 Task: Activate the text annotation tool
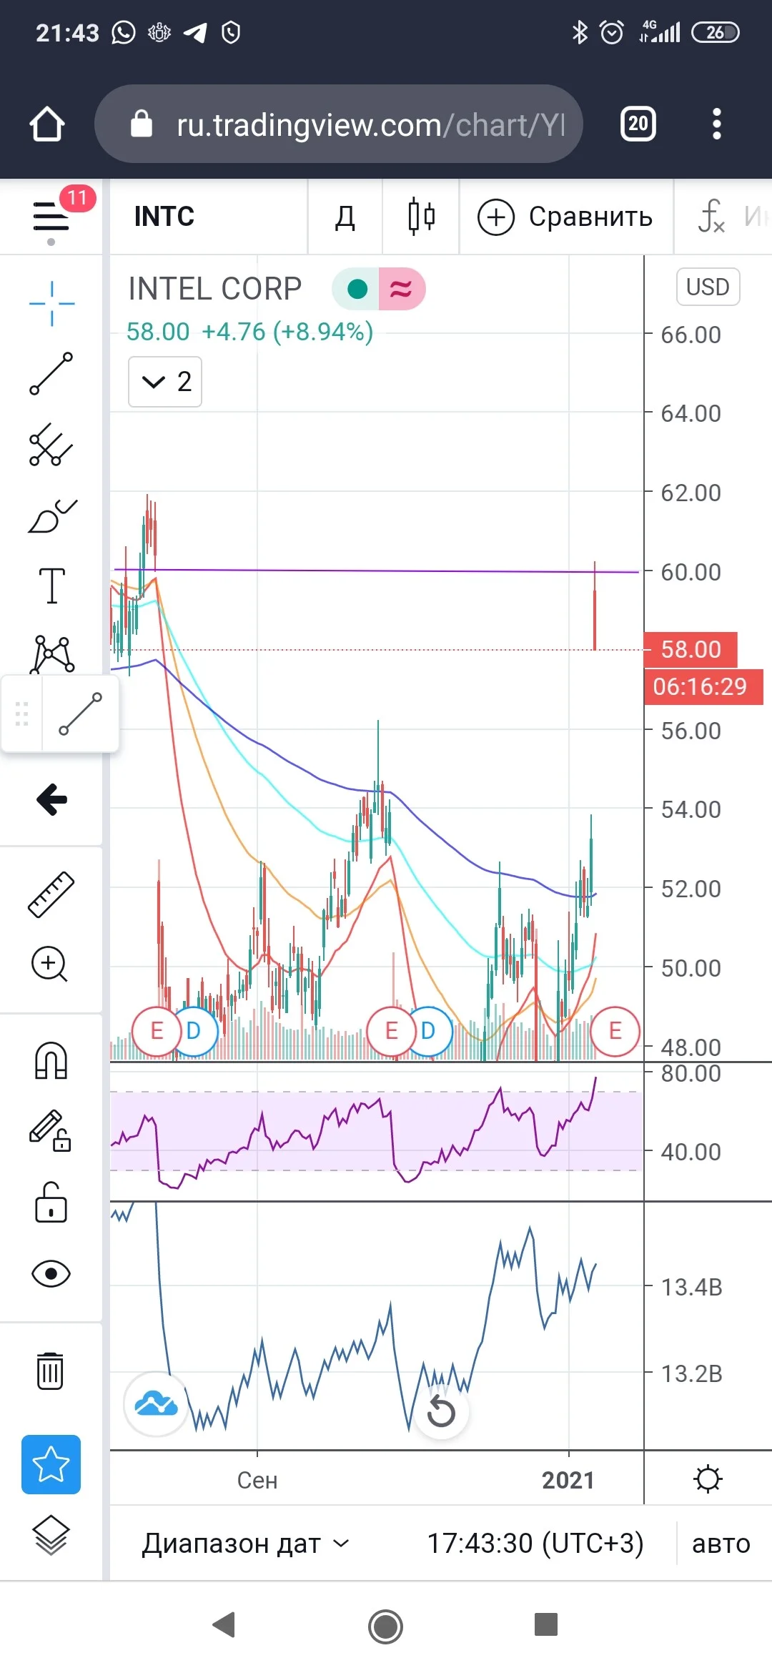tap(51, 586)
